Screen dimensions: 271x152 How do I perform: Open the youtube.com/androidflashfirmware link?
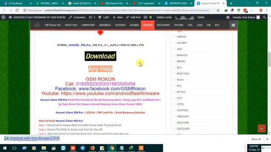point(110,93)
